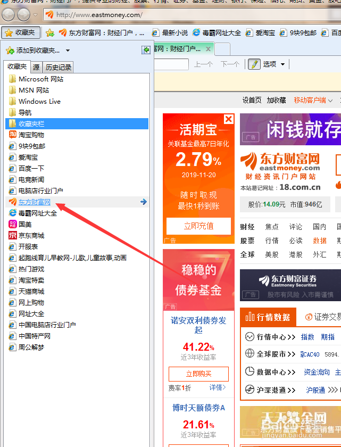Open the 电脑店行业门户 favorite
The width and height of the screenshot is (341, 447).
coord(77,191)
